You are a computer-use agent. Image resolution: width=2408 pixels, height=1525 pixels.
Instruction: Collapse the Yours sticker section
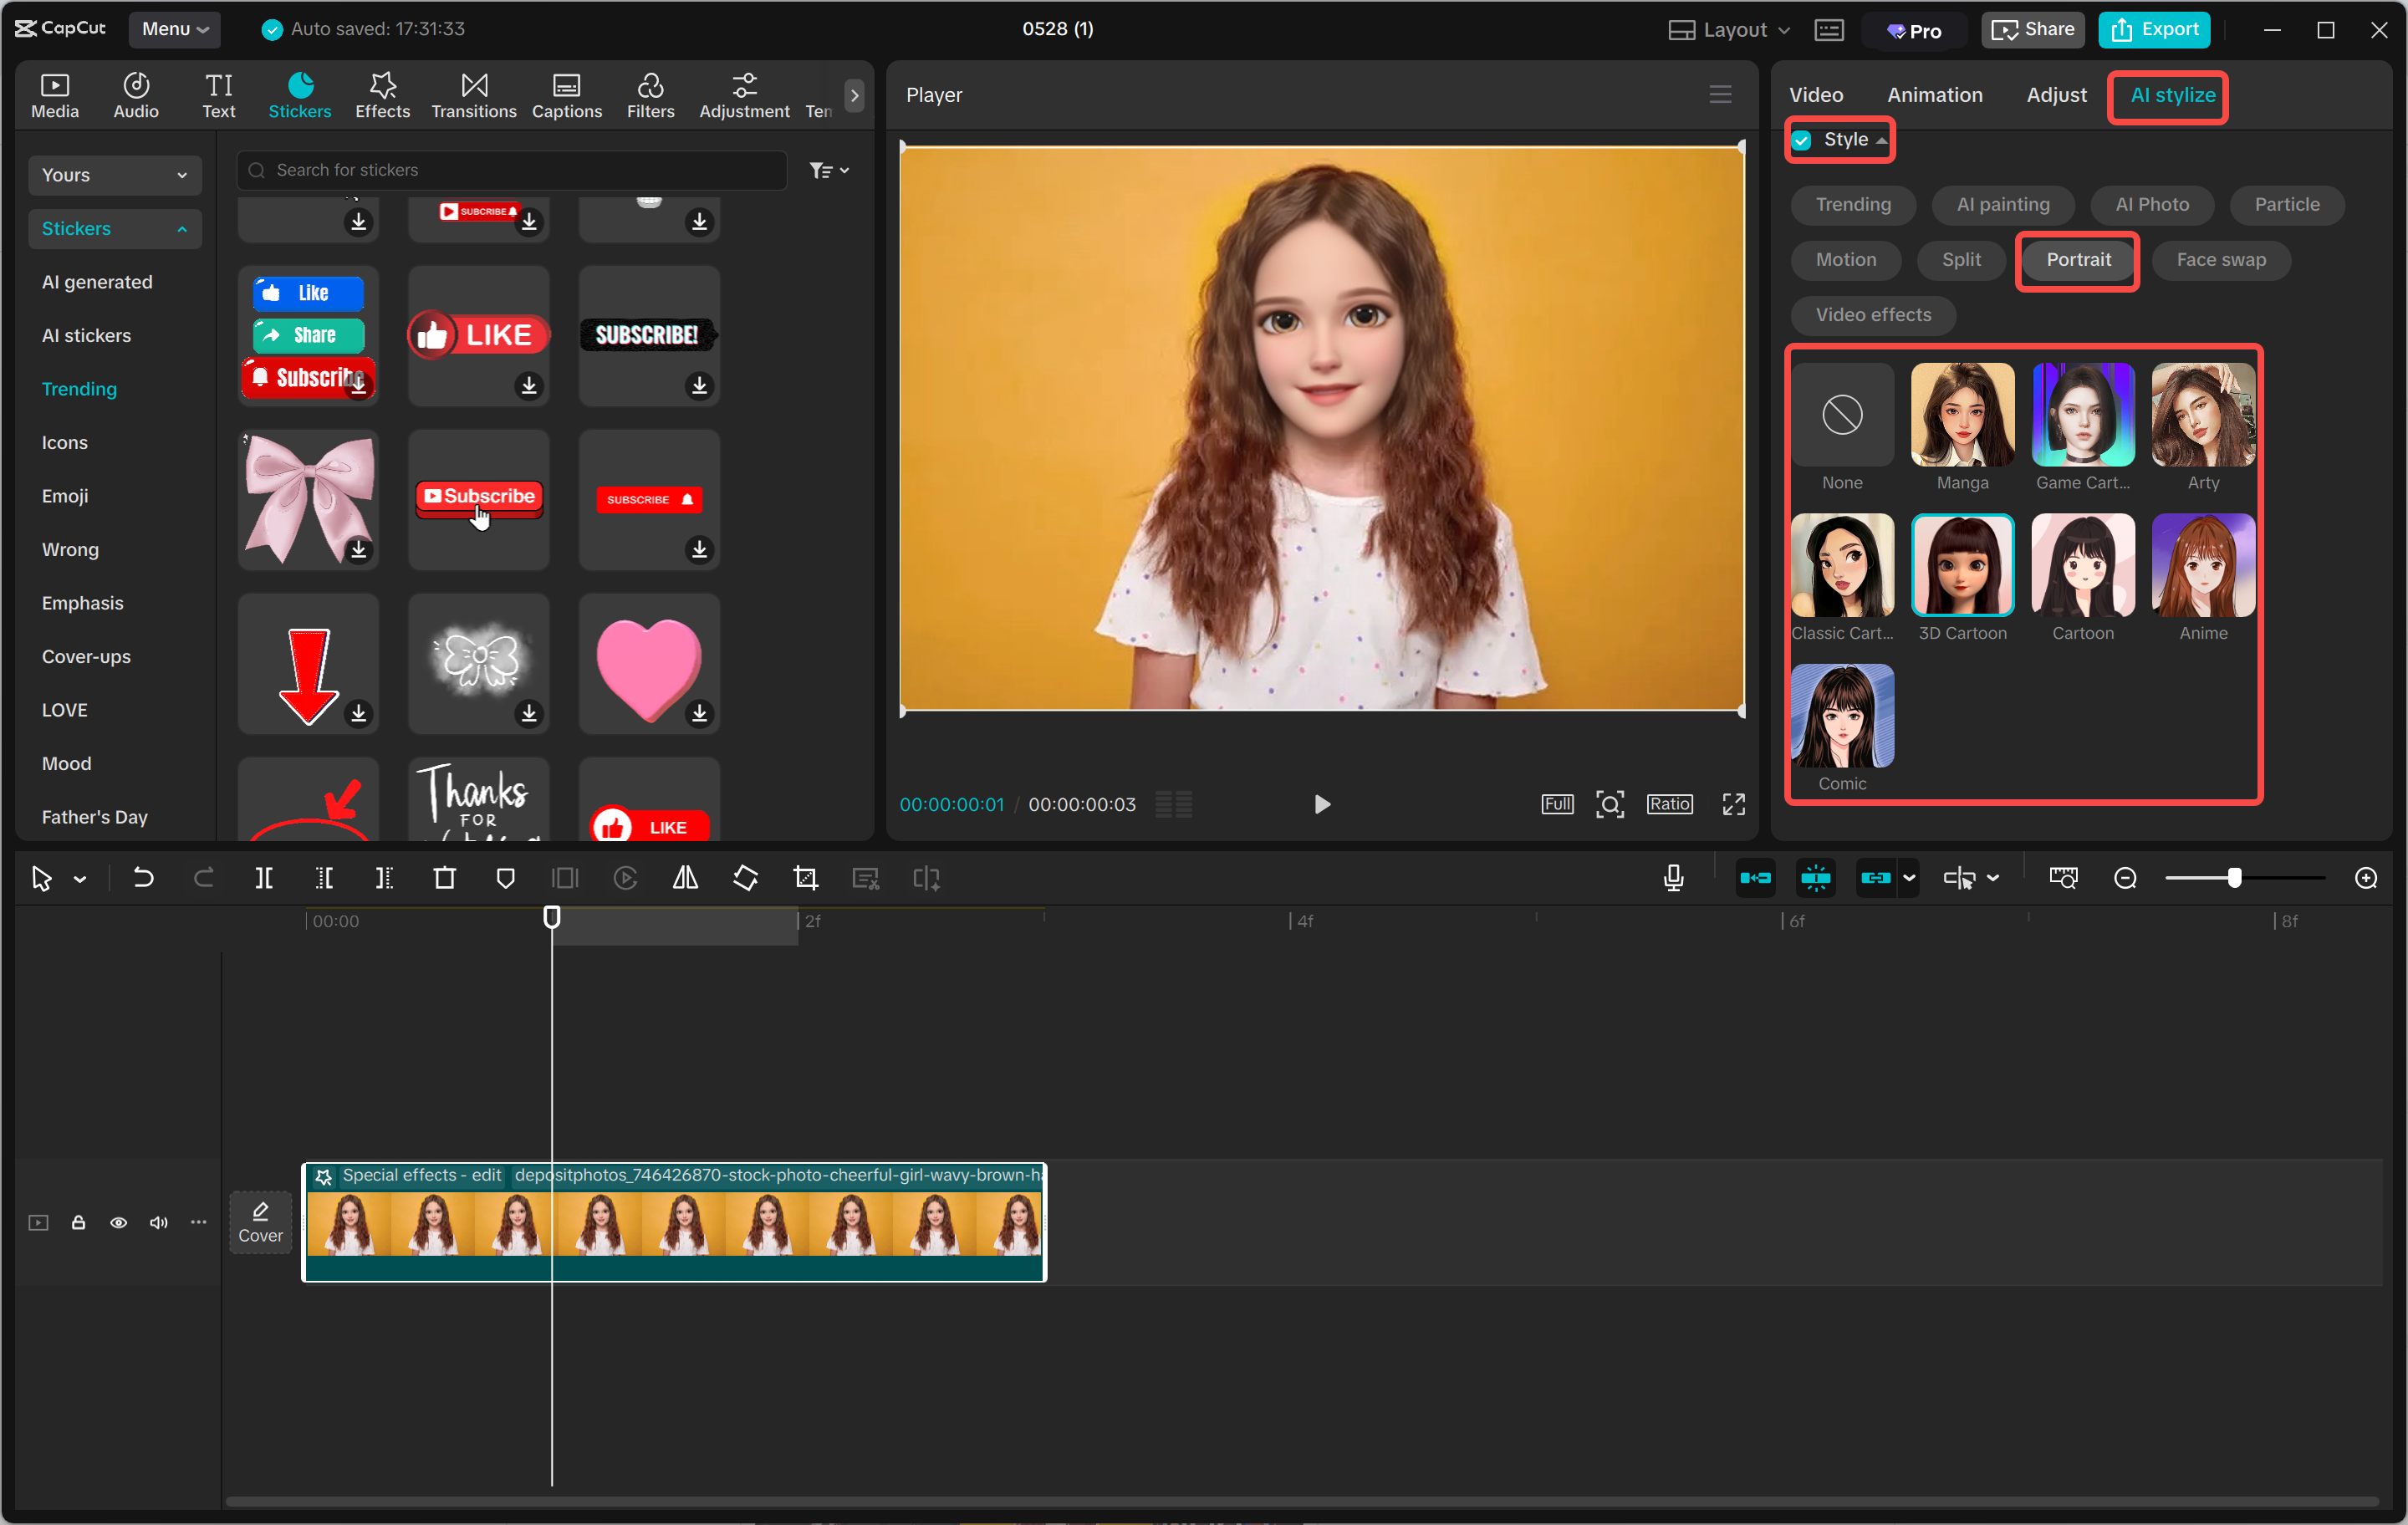(x=114, y=174)
